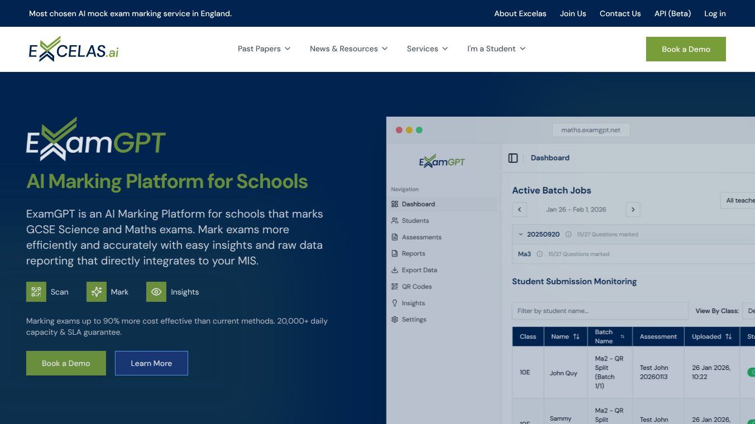
Task: Click the Excelas.ai logo
Action: (x=74, y=49)
